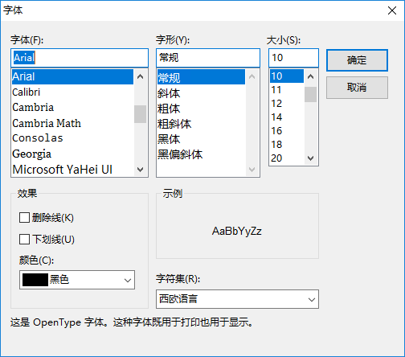Click the 取消 cancel button
405x357 pixels.
[357, 88]
